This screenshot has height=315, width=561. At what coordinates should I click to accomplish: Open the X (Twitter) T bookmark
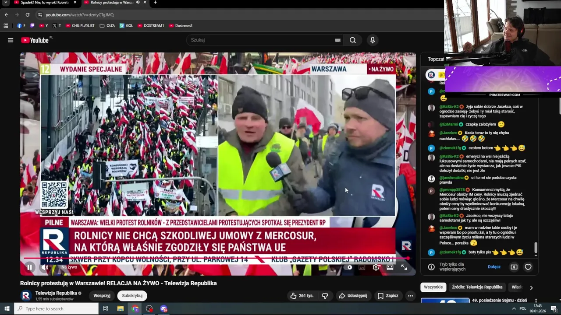tap(57, 26)
